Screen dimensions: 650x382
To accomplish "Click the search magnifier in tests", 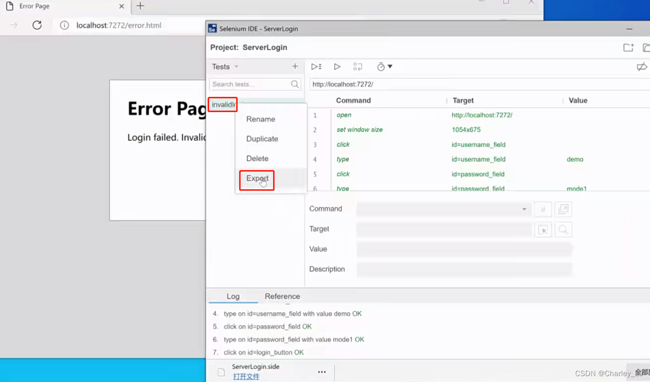I will pos(295,84).
